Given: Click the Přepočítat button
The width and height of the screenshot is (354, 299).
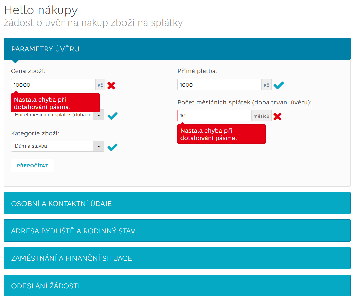Looking at the screenshot, I should tap(33, 166).
